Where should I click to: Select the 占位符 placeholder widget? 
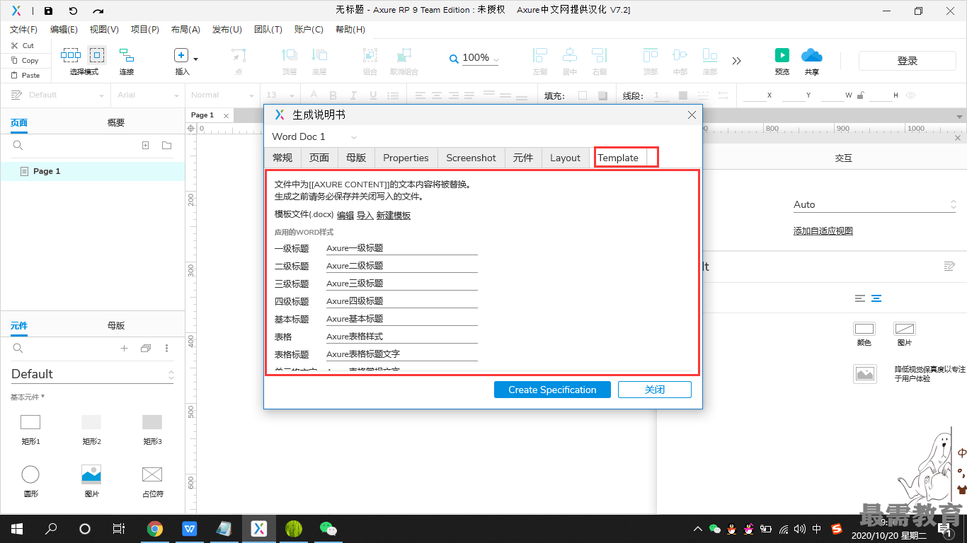point(152,474)
